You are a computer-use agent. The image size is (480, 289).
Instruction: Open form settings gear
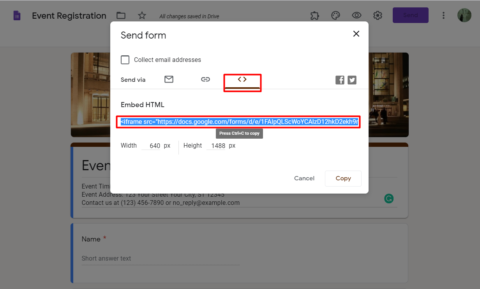click(378, 16)
